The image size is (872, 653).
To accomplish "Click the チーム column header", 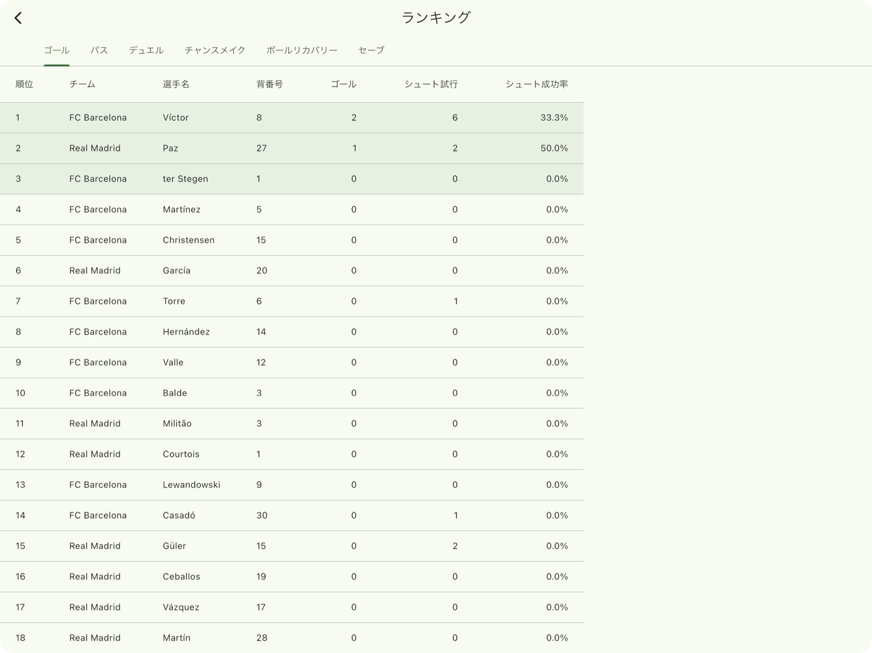I will point(81,84).
